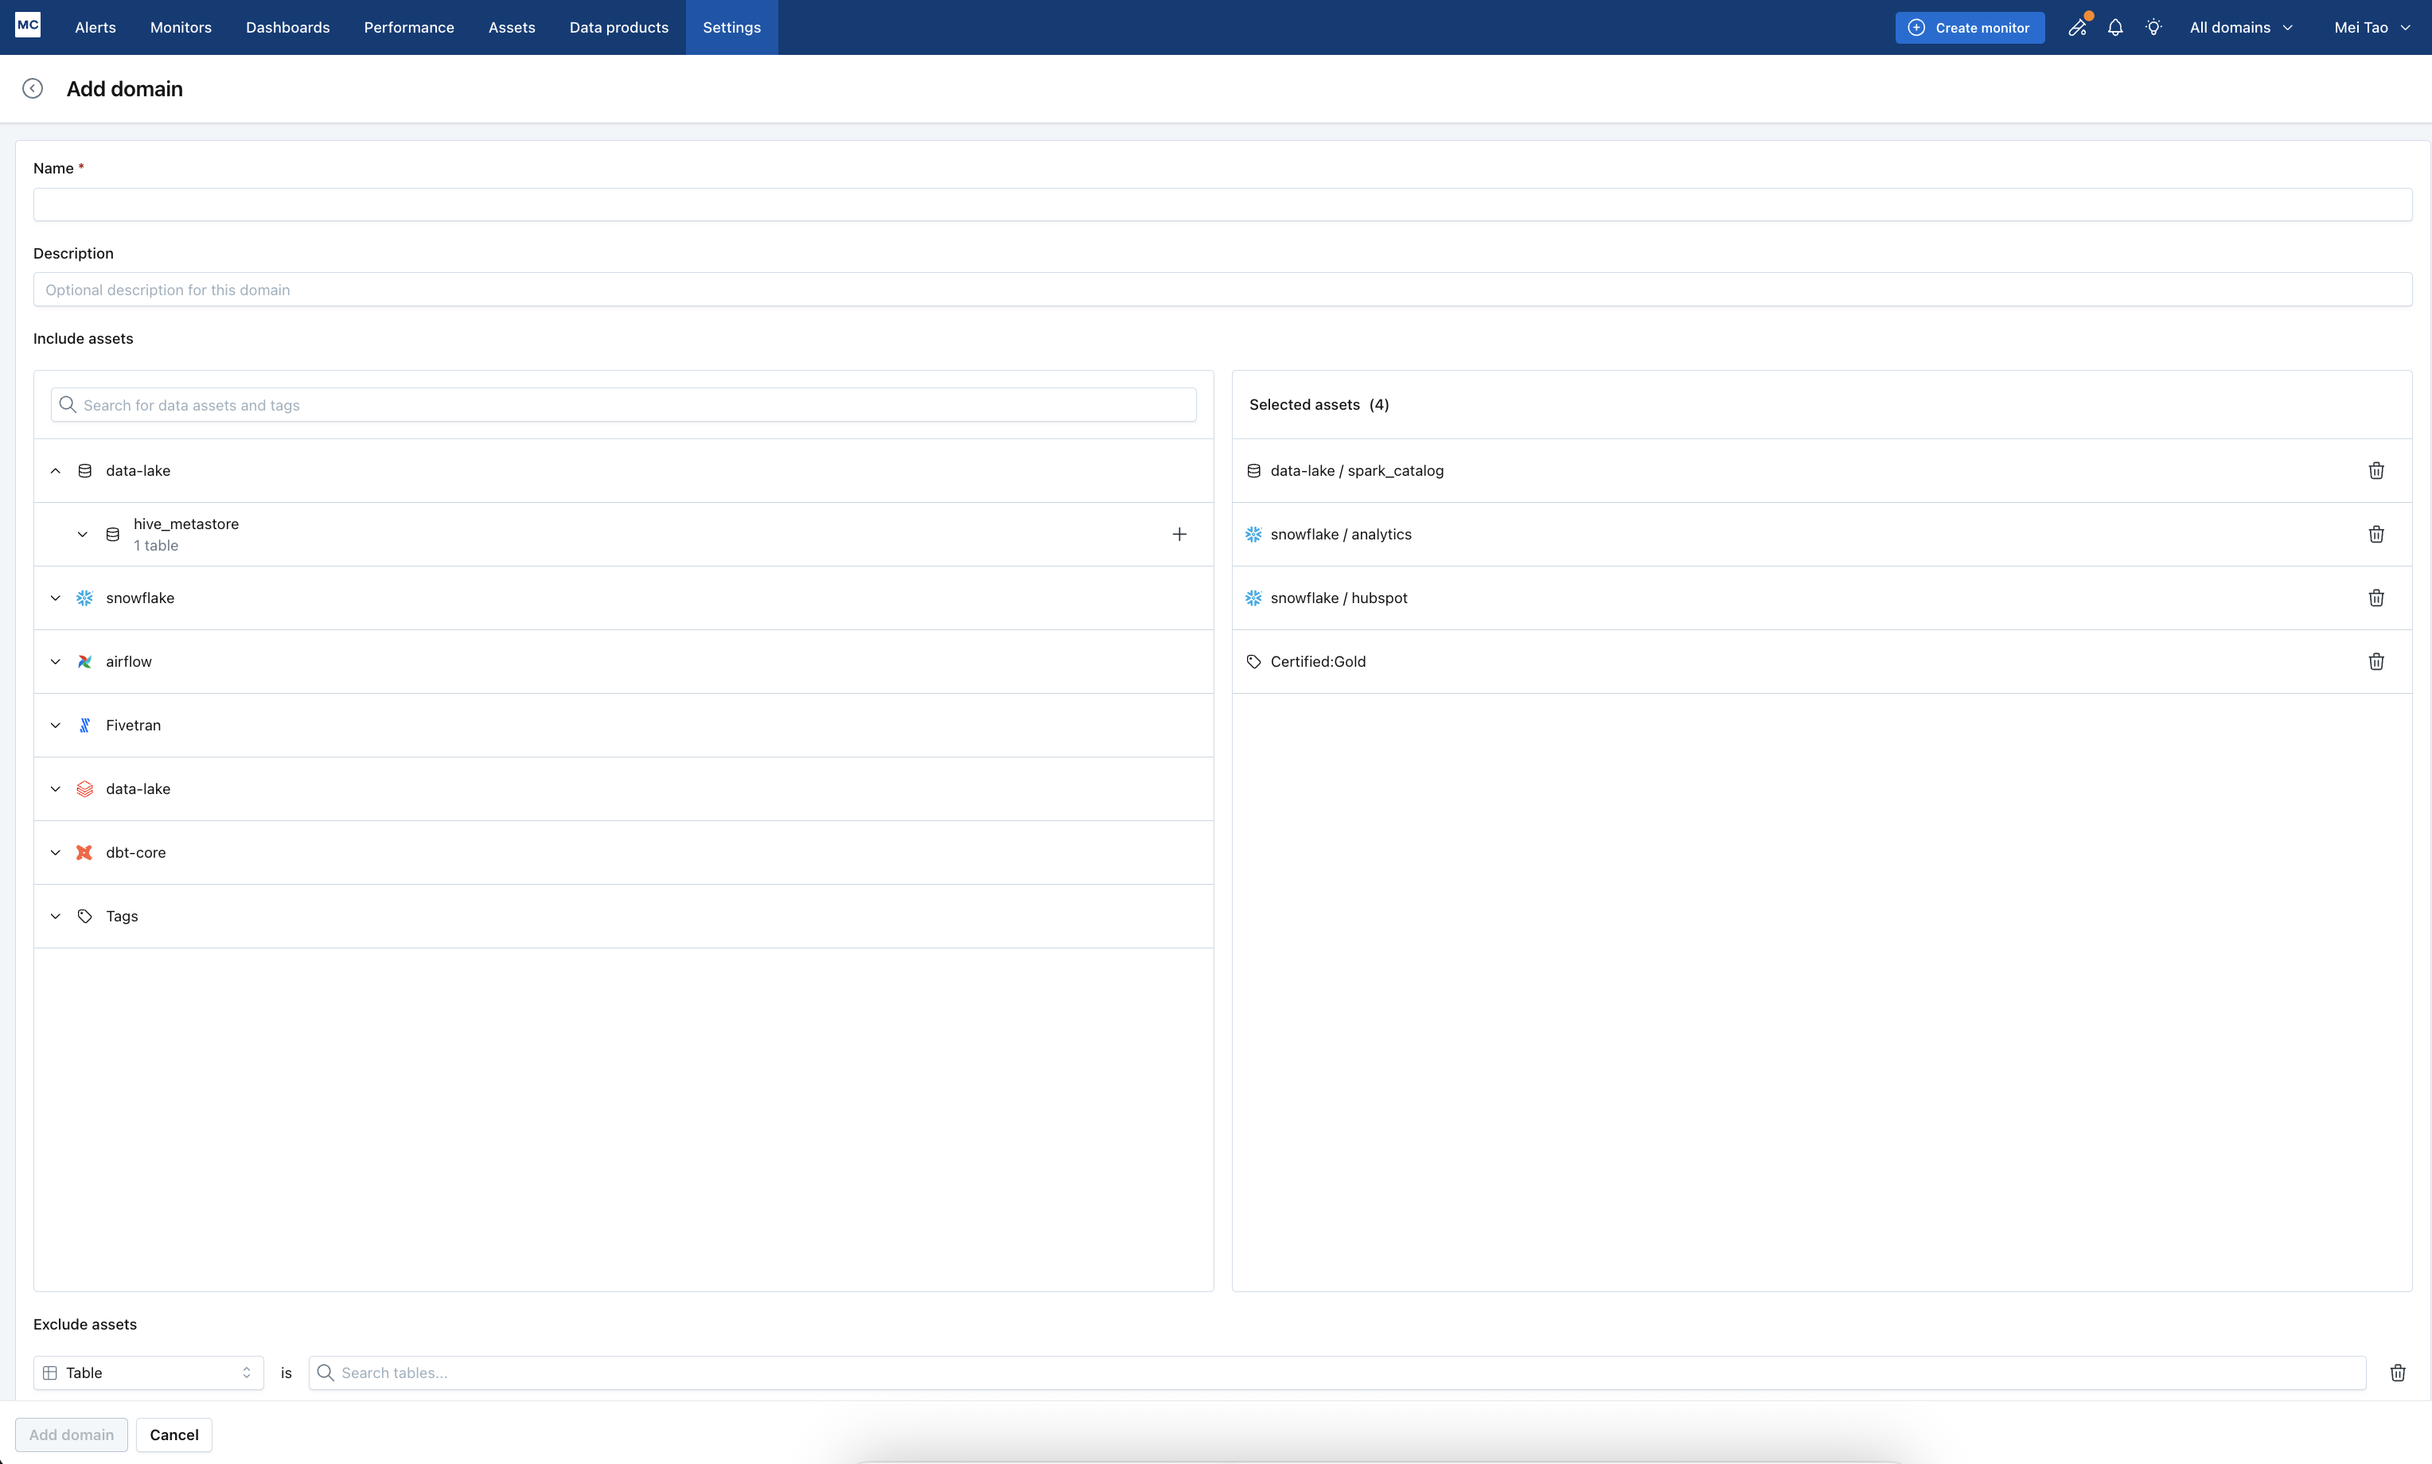Open the Alerts nav item
This screenshot has height=1464, width=2432.
(95, 28)
